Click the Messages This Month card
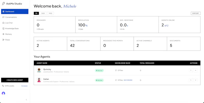This screenshot has width=204, height=103. pos(117,44)
